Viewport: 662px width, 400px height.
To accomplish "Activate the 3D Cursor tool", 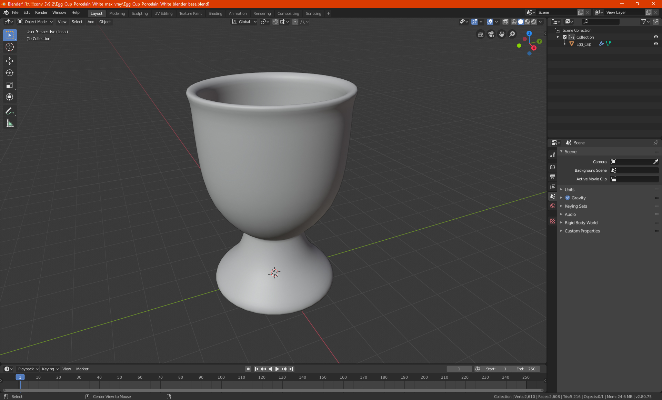I will point(10,47).
